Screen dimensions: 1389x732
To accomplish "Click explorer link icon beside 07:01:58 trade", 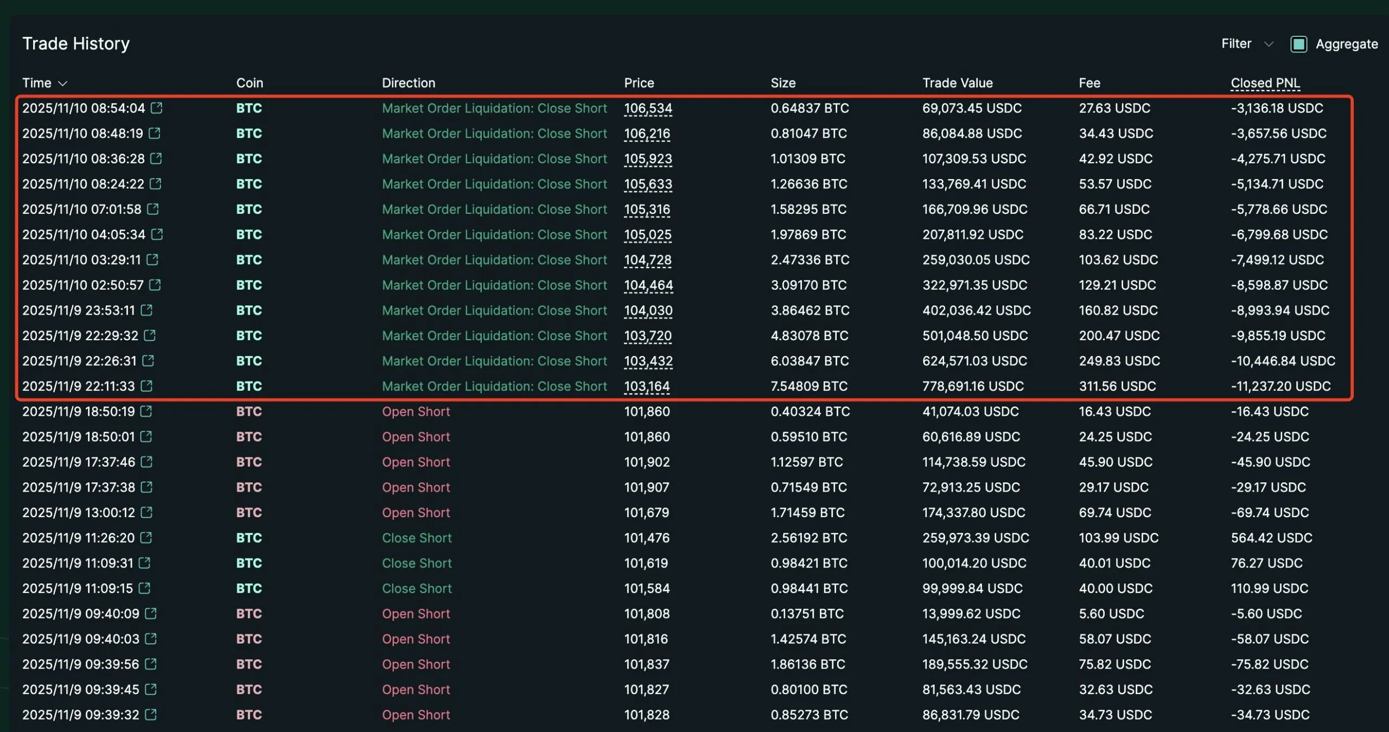I will point(153,208).
